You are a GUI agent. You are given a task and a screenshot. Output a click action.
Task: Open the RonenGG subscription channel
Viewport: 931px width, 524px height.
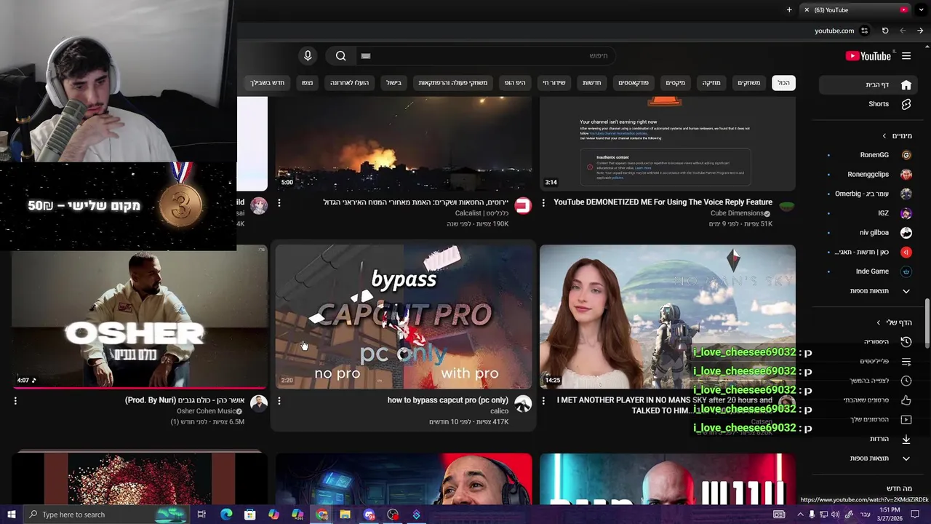pyautogui.click(x=869, y=155)
